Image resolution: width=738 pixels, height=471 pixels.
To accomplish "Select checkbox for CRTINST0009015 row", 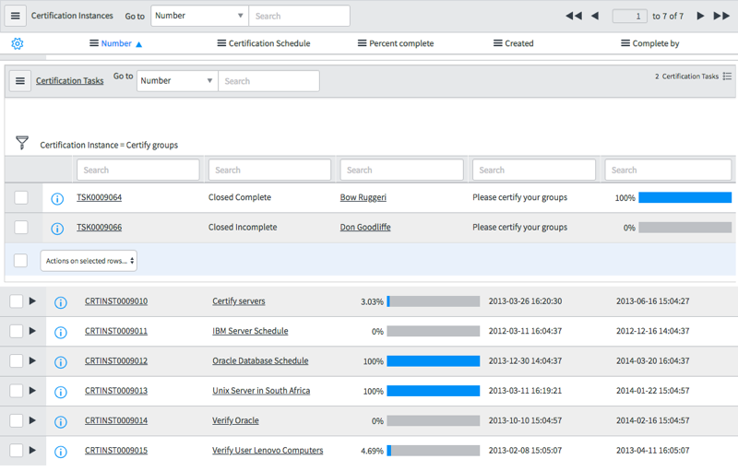I will (x=16, y=451).
